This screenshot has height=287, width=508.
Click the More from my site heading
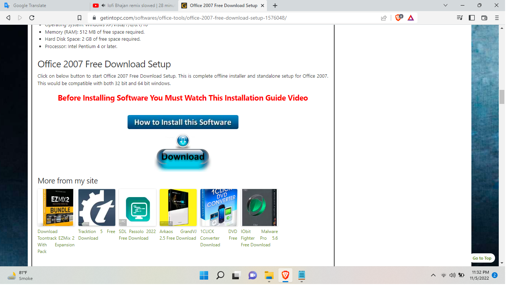click(x=68, y=181)
